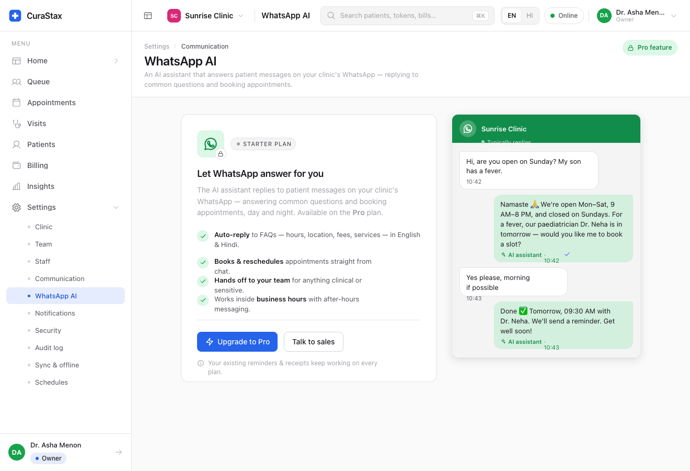
Task: Click the WhatsApp avatar in chat preview header
Action: tap(468, 129)
